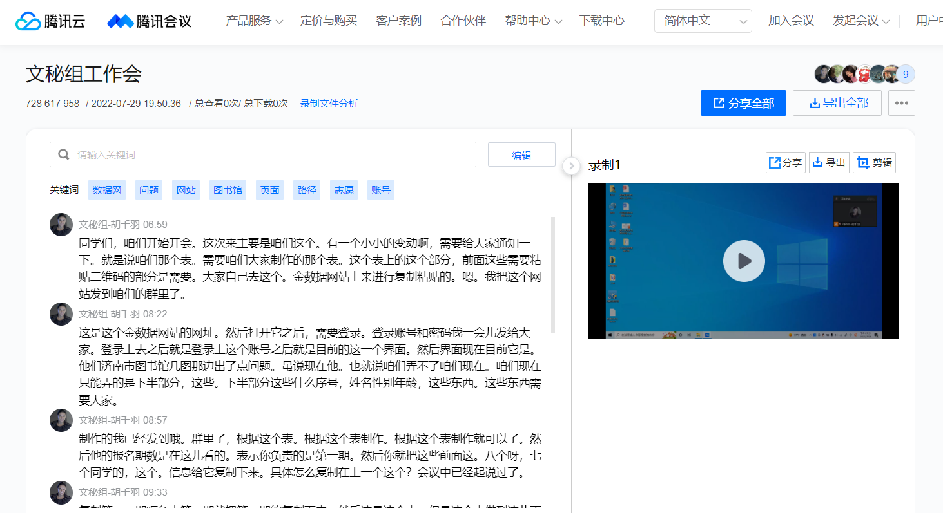Screen dimensions: 943x513
Task: Go to the 定价与购买 page
Action: pyautogui.click(x=328, y=21)
